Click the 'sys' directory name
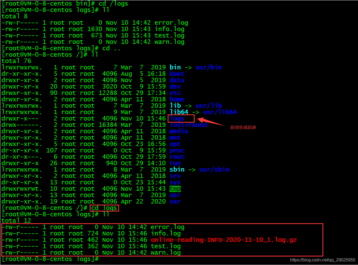 [175, 183]
